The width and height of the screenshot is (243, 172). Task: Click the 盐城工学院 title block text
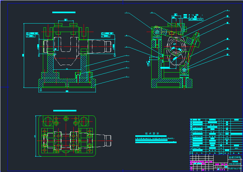235,157
